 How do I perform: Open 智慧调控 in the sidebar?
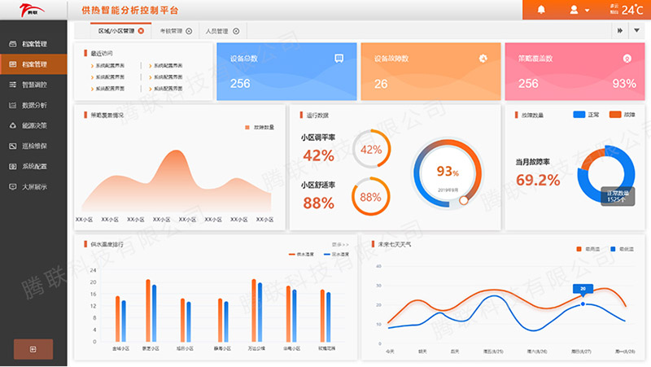33,85
